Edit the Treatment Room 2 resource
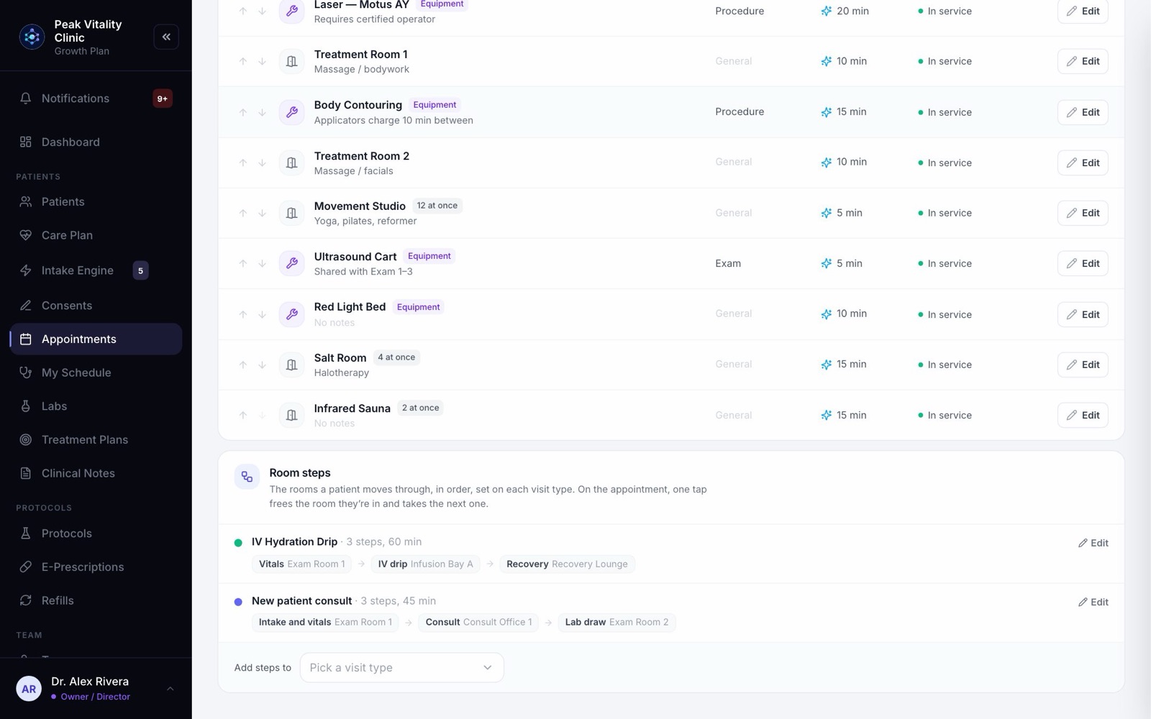This screenshot has width=1151, height=719. pyautogui.click(x=1083, y=162)
